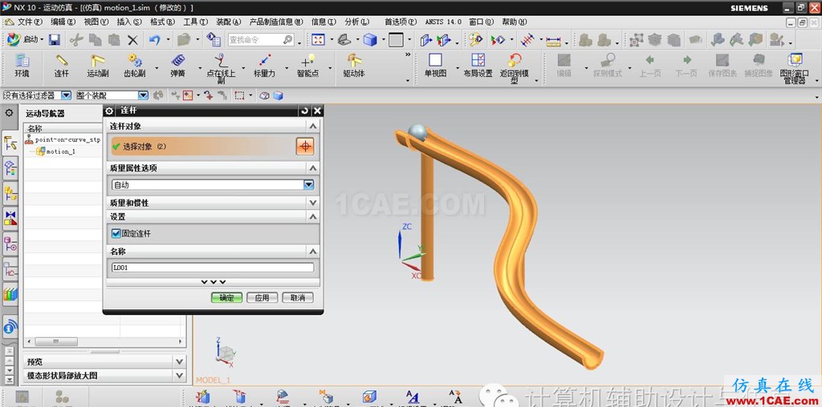822x407 pixels.
Task: Click the 选择对象 (2) selection row
Action: 202,147
